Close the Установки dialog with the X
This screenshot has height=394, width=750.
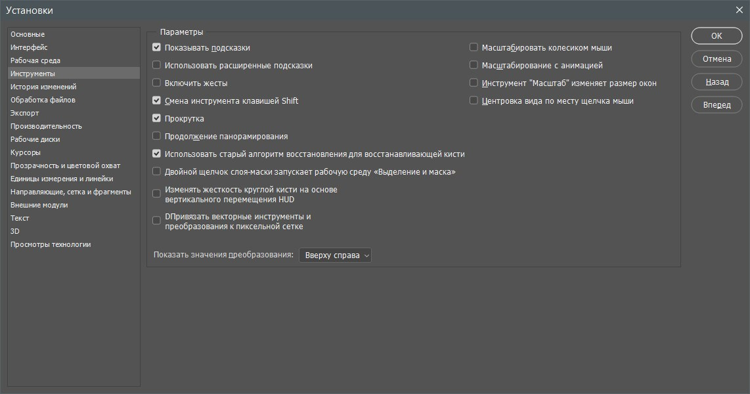coord(739,10)
